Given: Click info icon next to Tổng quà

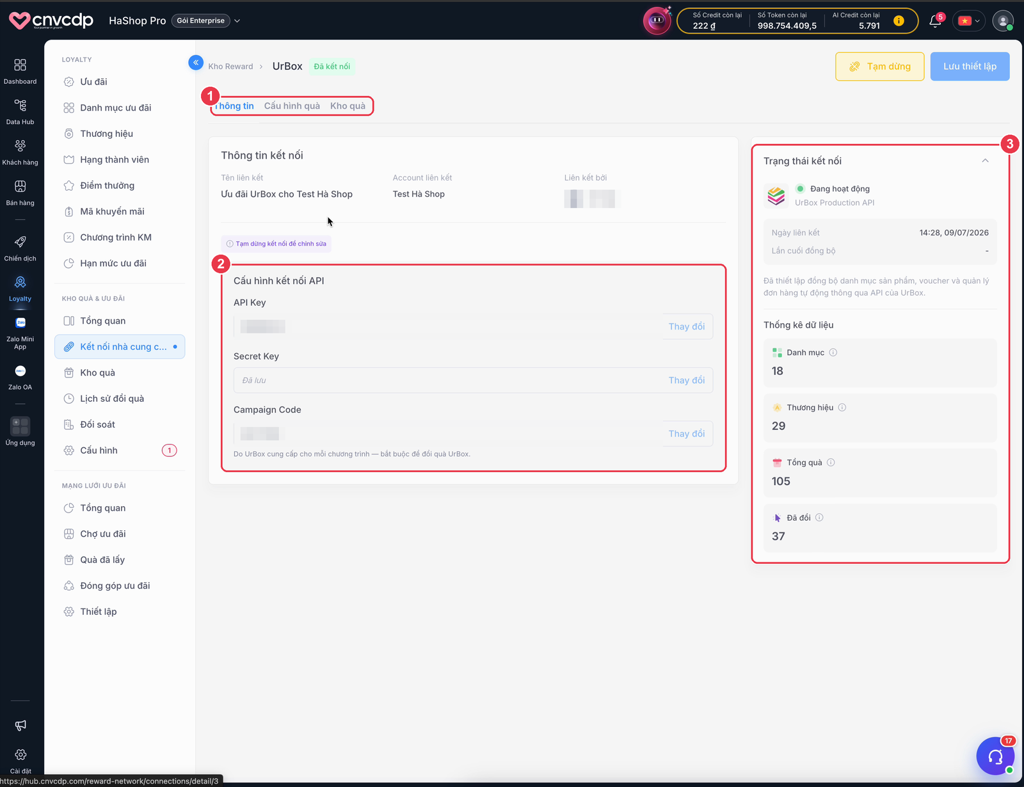Looking at the screenshot, I should coord(831,463).
